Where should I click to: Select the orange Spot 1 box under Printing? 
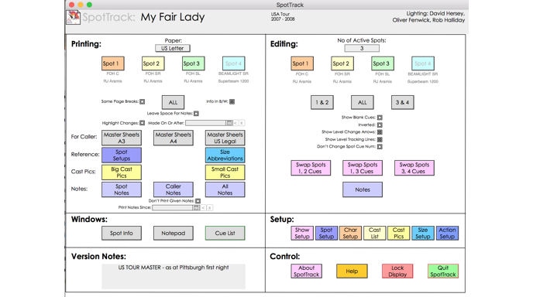coord(113,63)
